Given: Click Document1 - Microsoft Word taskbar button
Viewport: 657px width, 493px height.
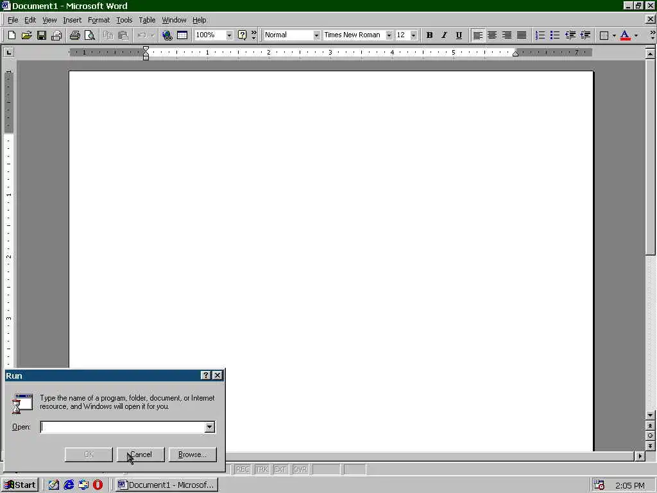Looking at the screenshot, I should 166,485.
